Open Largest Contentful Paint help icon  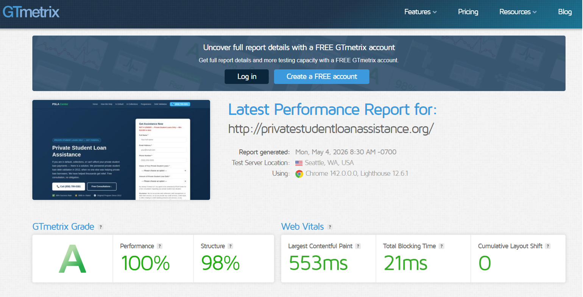(358, 246)
